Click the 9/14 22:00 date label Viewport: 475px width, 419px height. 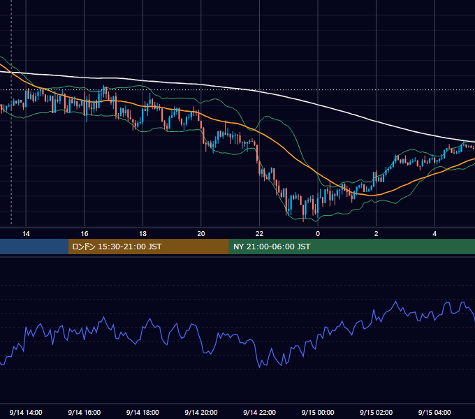tap(260, 412)
